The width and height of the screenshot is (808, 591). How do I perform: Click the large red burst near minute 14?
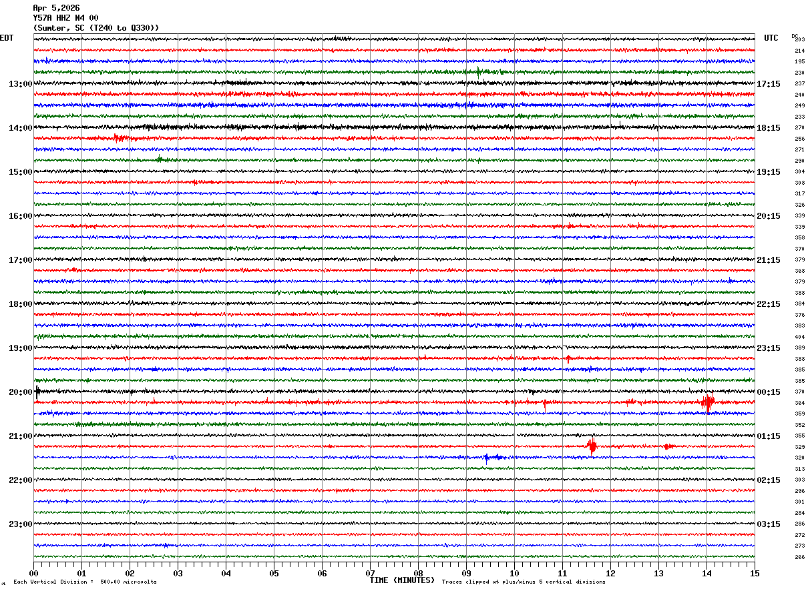[x=708, y=402]
